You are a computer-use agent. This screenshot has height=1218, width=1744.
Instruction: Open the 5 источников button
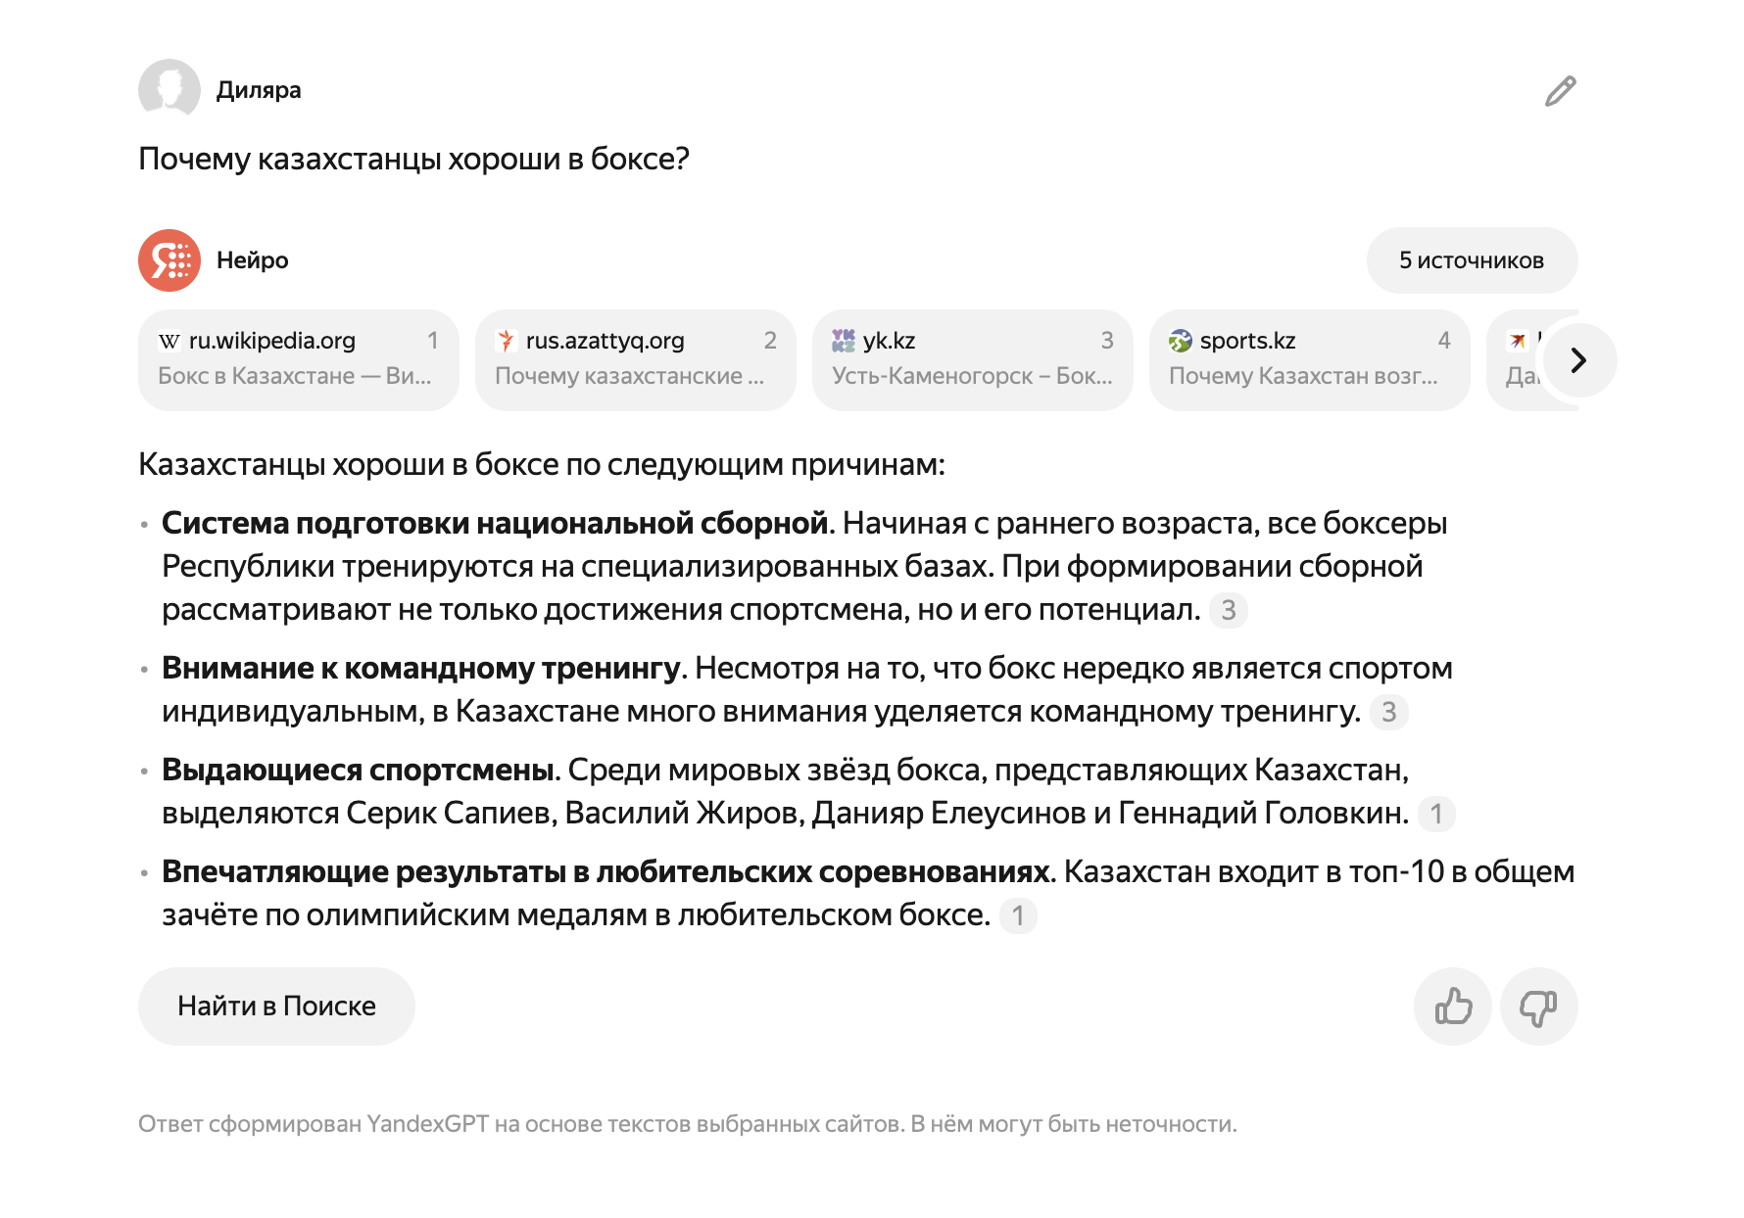(x=1472, y=260)
